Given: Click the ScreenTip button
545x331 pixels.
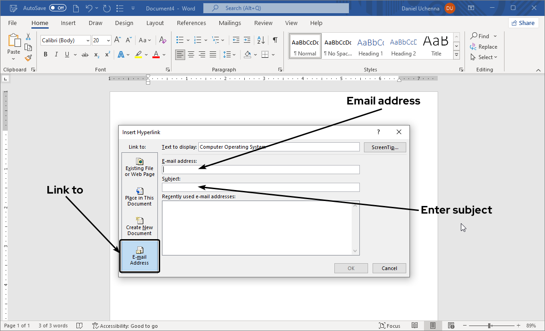Looking at the screenshot, I should pos(384,147).
